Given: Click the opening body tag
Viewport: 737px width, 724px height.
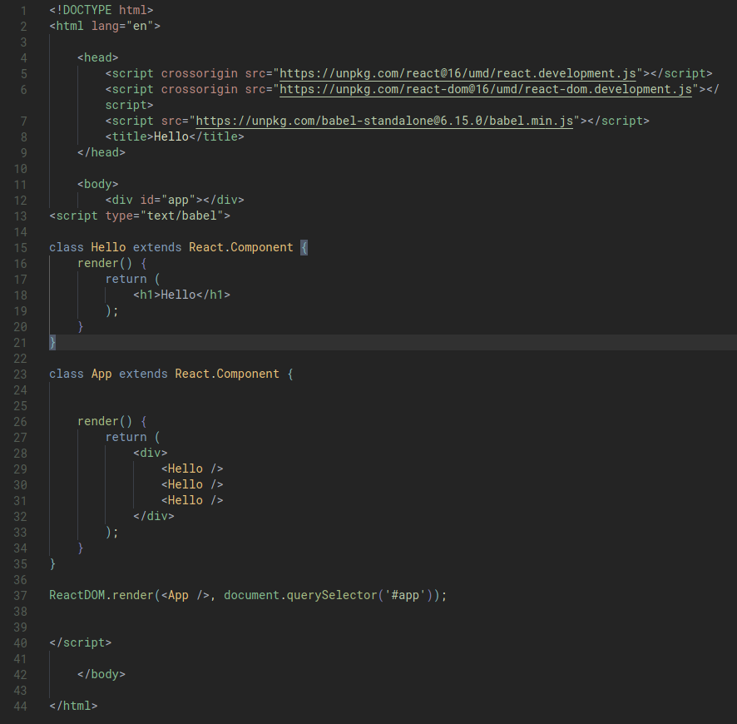Looking at the screenshot, I should click(x=98, y=184).
